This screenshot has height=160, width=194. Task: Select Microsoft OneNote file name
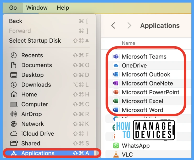point(147,83)
